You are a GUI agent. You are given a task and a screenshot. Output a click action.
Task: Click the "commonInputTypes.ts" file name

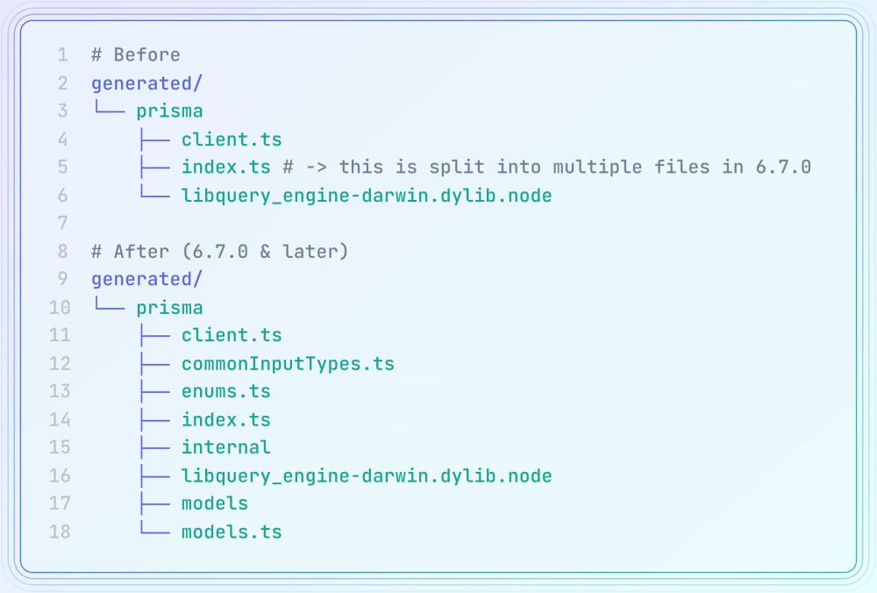[x=288, y=364]
